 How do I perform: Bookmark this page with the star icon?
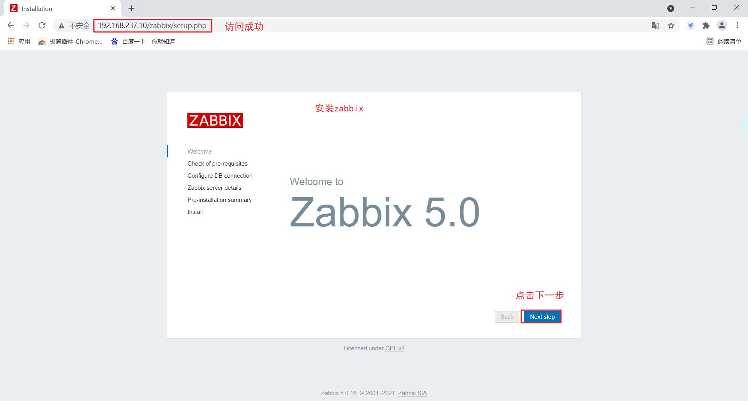671,26
